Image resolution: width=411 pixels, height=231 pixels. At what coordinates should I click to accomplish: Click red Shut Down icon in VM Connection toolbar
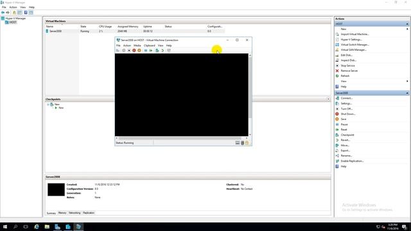coord(134,50)
